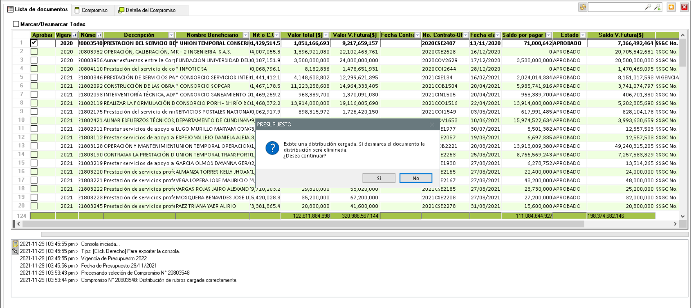Click the pin icon in the console
Image resolution: width=691 pixels, height=308 pixels.
click(x=15, y=251)
